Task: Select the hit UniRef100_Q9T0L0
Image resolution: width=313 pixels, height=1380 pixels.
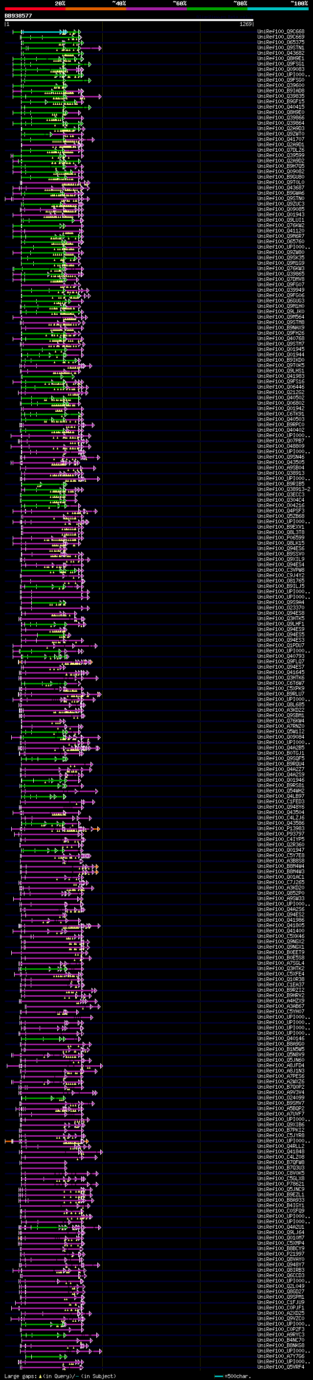Action: pos(281,182)
